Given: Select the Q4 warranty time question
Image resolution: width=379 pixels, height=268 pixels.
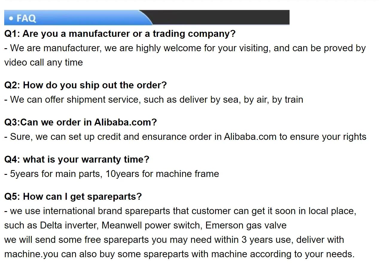Looking at the screenshot, I should (x=77, y=160).
